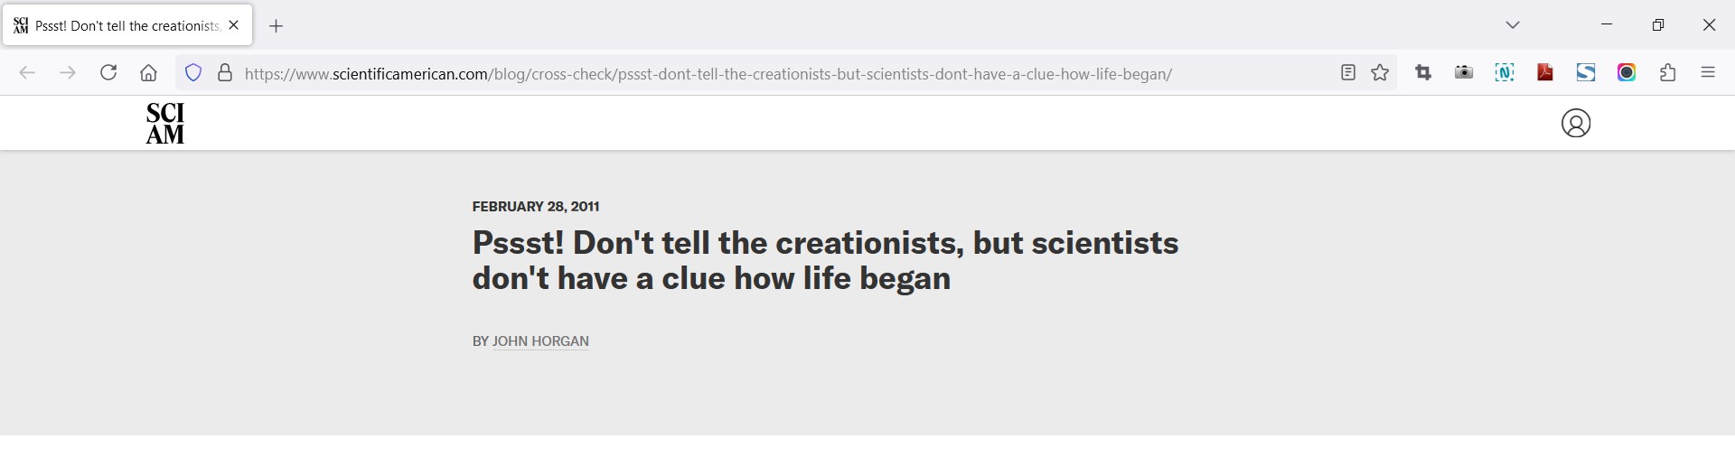This screenshot has width=1735, height=457.
Task: Click the crop screenshot extension icon
Action: tap(1424, 73)
